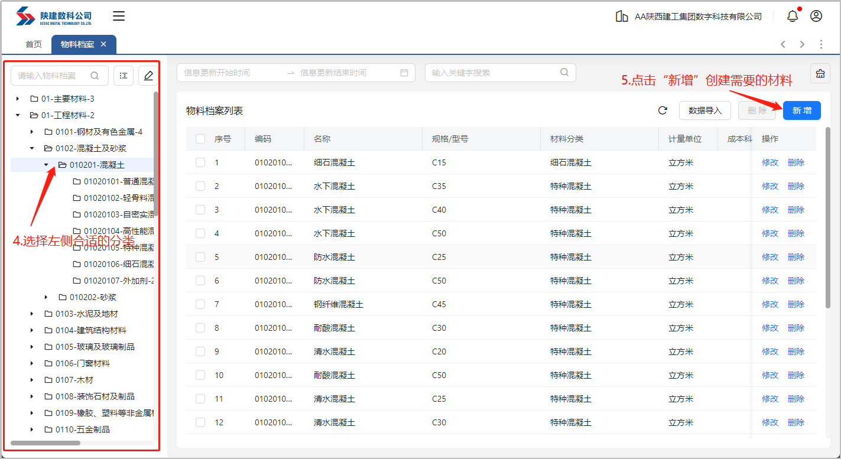The image size is (841, 459).
Task: Click the calendar icon in date range field
Action: coord(404,73)
